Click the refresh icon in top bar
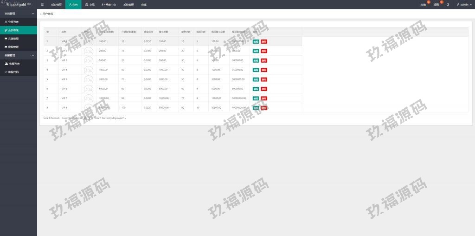 pos(448,4)
